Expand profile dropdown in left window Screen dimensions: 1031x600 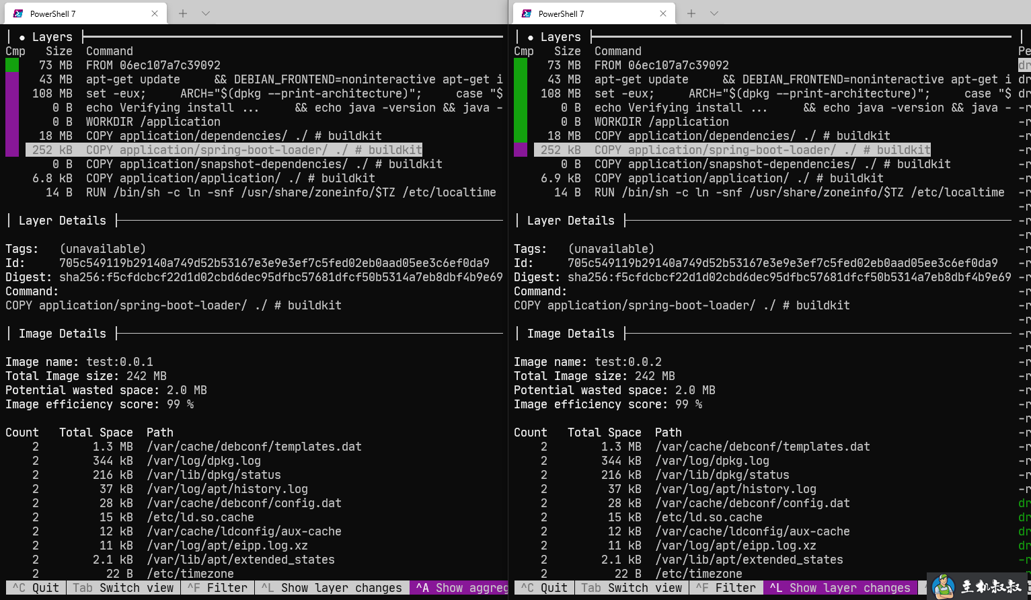[206, 13]
